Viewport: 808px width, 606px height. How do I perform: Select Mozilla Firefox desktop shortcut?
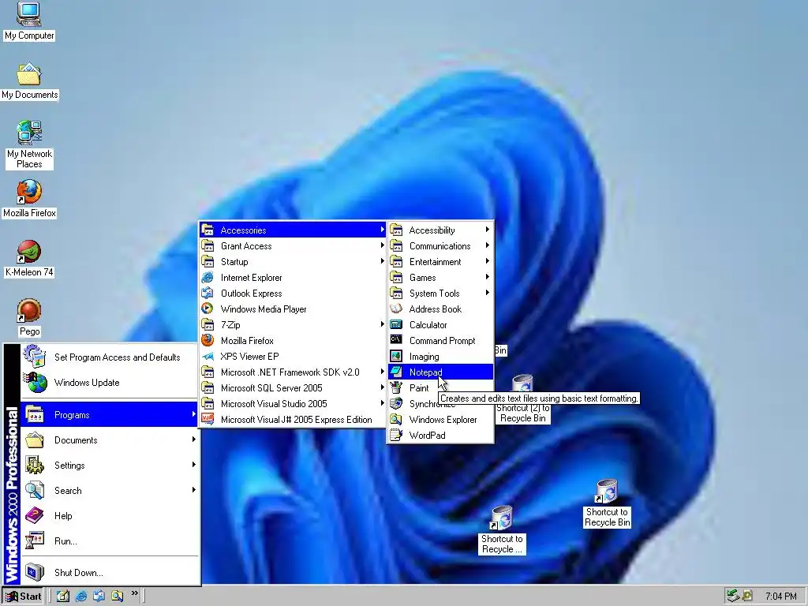[x=29, y=199]
